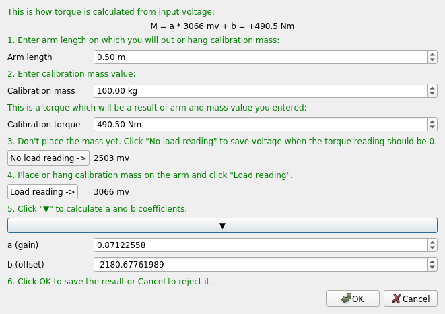Decrease a (gain) with down arrow

432,248
